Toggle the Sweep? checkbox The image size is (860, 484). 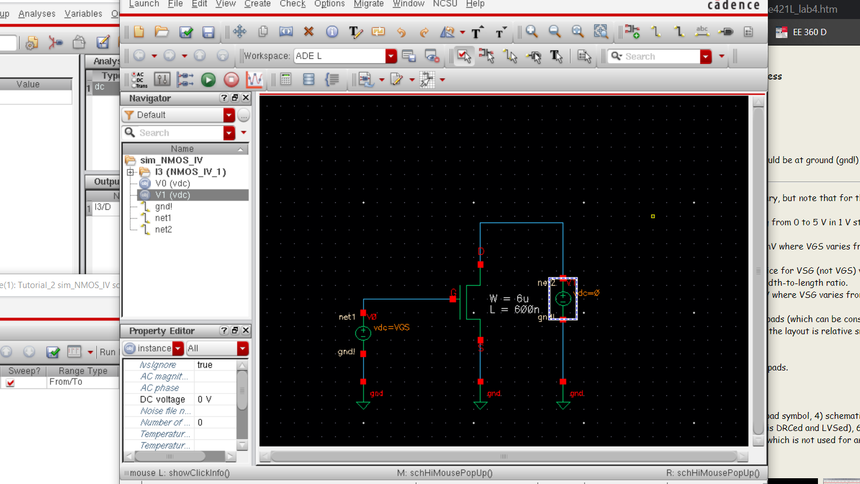point(10,383)
